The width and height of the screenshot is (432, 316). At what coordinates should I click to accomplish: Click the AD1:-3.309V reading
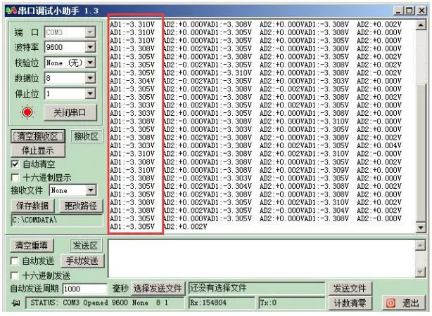pyautogui.click(x=326, y=170)
